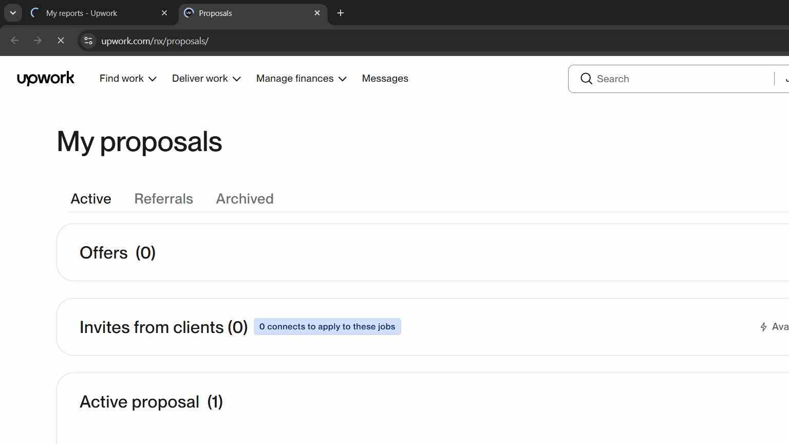Screen dimensions: 789x444
Task: Click the browser back arrow
Action: point(15,41)
